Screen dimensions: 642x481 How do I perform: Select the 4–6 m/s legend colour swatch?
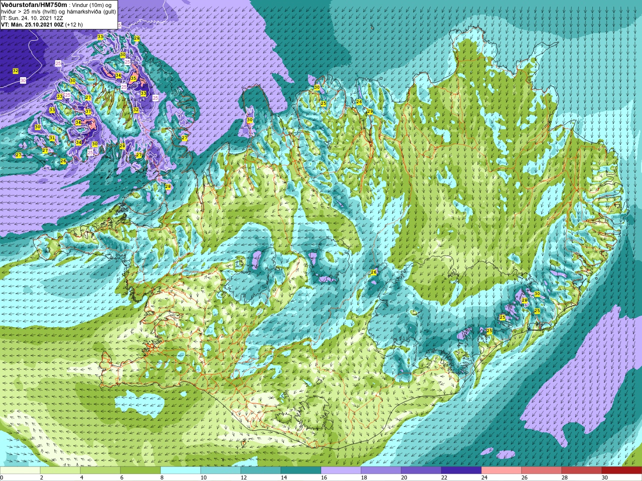[100, 470]
